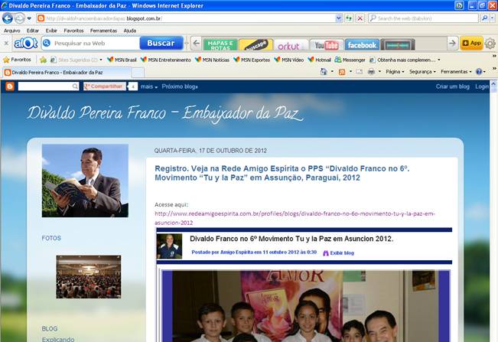Click the blue Help question icon
Viewport: 498px width, 342px height.
pyautogui.click(x=479, y=72)
